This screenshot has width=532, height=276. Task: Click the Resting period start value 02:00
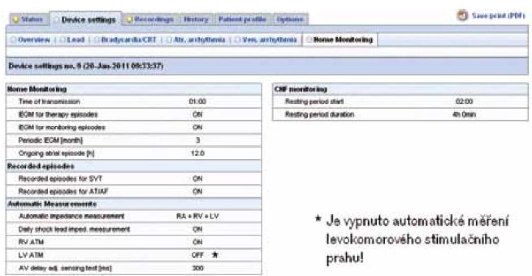tap(464, 102)
